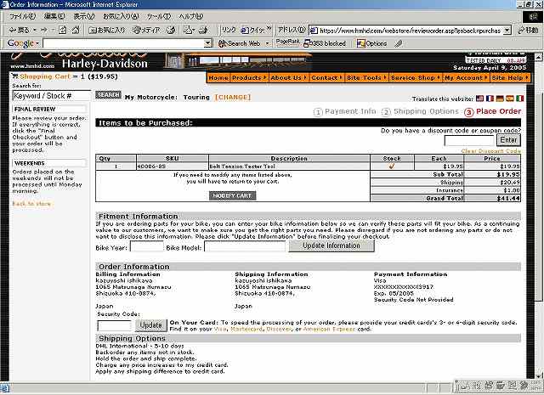
Task: Click the CHANGE motorcycle link
Action: [232, 98]
